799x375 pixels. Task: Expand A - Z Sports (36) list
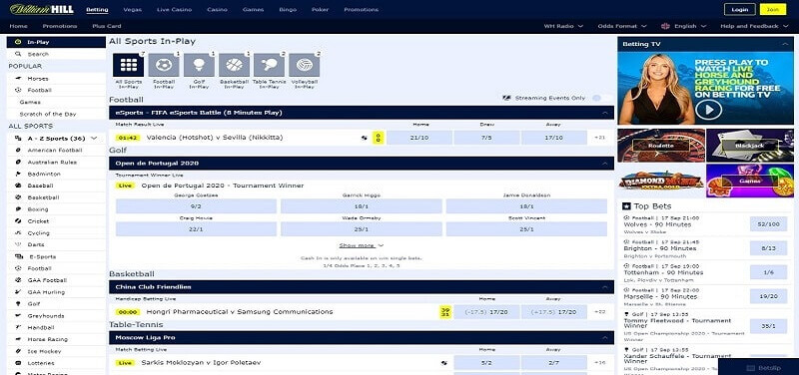pyautogui.click(x=94, y=139)
